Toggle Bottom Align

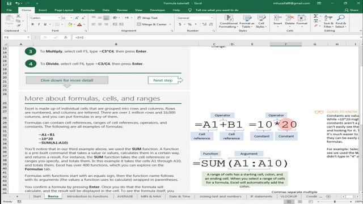106,18
